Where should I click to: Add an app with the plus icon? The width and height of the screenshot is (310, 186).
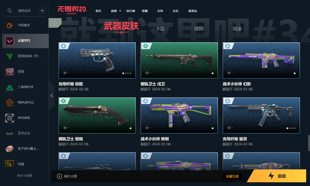42,11
